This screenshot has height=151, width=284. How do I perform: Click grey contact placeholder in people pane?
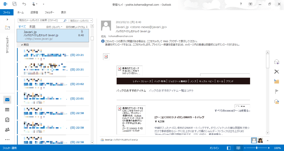[254, 140]
